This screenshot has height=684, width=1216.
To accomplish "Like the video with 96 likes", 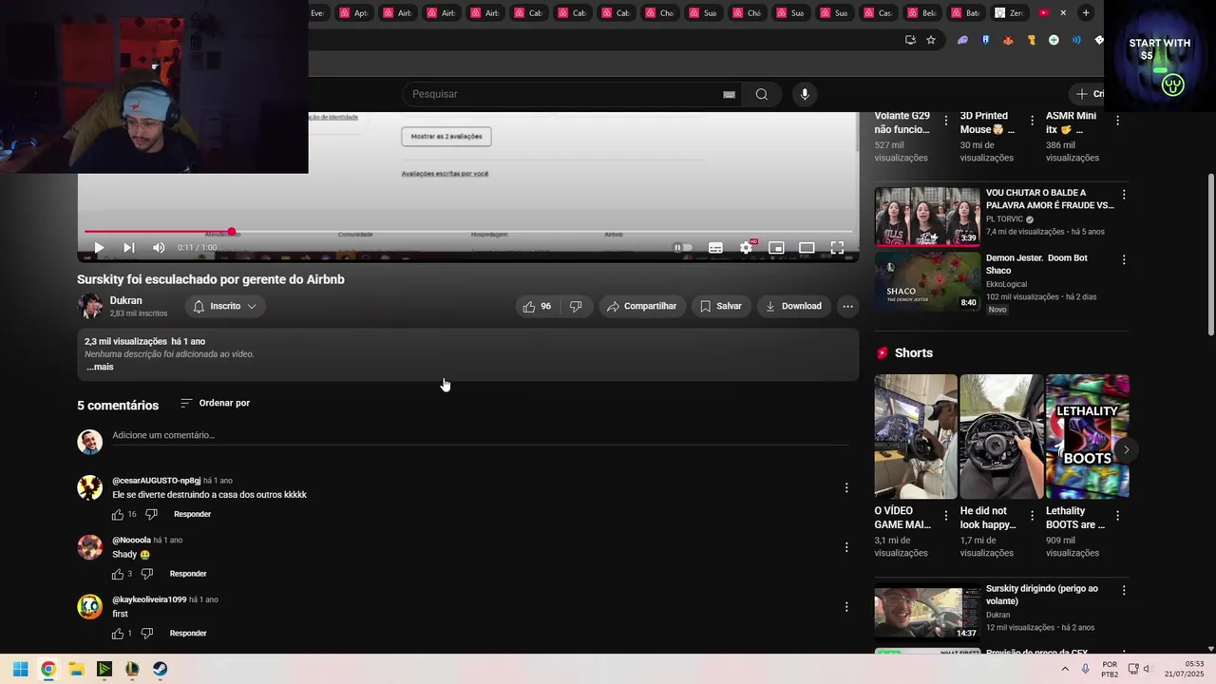I will 538,306.
